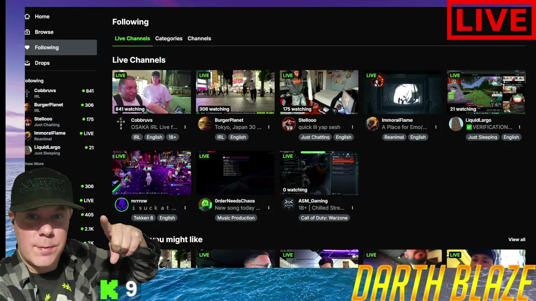Select Following in the sidebar
The width and height of the screenshot is (536, 301).
(60, 48)
